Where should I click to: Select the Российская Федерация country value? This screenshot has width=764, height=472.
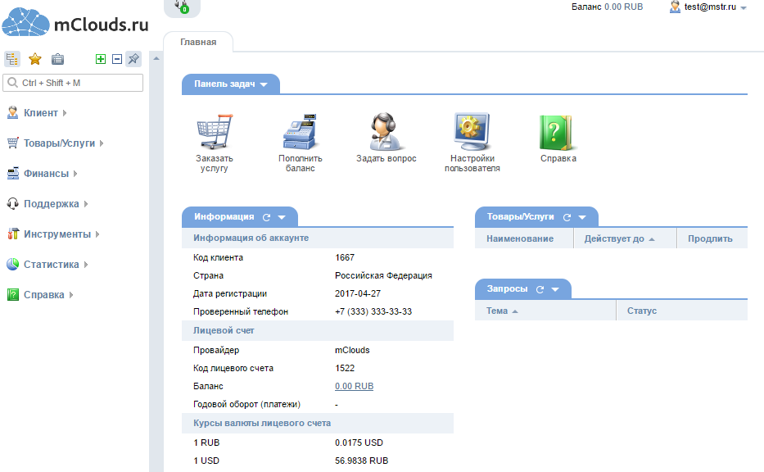383,275
